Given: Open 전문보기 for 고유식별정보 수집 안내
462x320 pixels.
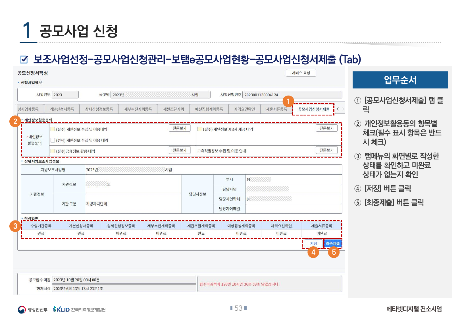Looking at the screenshot, I should [326, 150].
